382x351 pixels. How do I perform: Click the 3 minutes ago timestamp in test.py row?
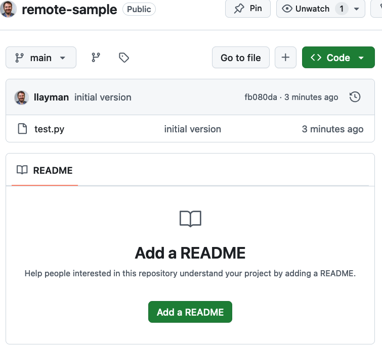332,129
